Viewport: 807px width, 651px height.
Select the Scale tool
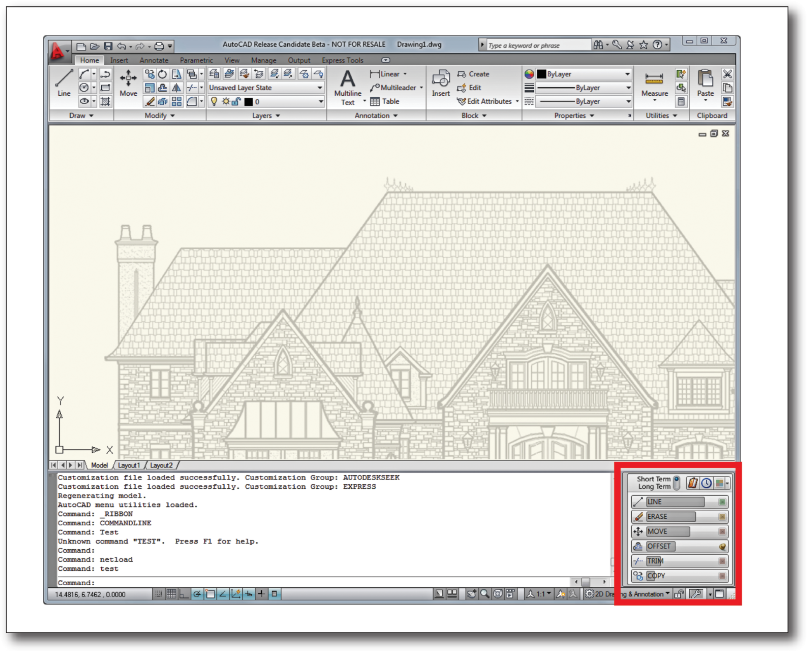click(x=149, y=88)
